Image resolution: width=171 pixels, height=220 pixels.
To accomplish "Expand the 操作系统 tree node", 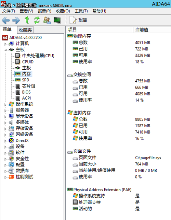I will pyautogui.click(x=5, y=105).
